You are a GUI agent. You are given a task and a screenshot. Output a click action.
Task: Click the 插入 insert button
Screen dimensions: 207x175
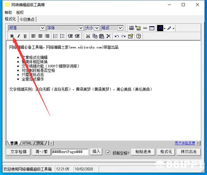pyautogui.click(x=96, y=151)
